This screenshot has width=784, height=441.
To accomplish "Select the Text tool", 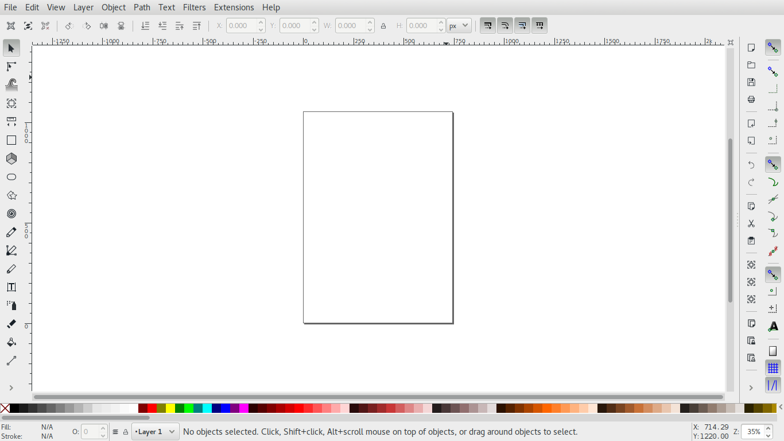I will coord(11,287).
